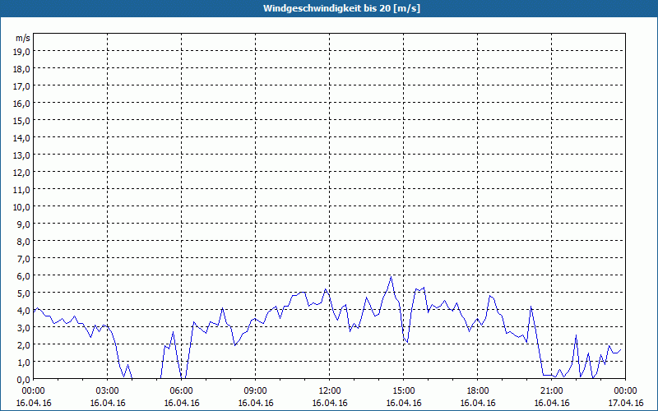Click the 6,0 y-axis label
The height and width of the screenshot is (411, 658).
(x=25, y=276)
